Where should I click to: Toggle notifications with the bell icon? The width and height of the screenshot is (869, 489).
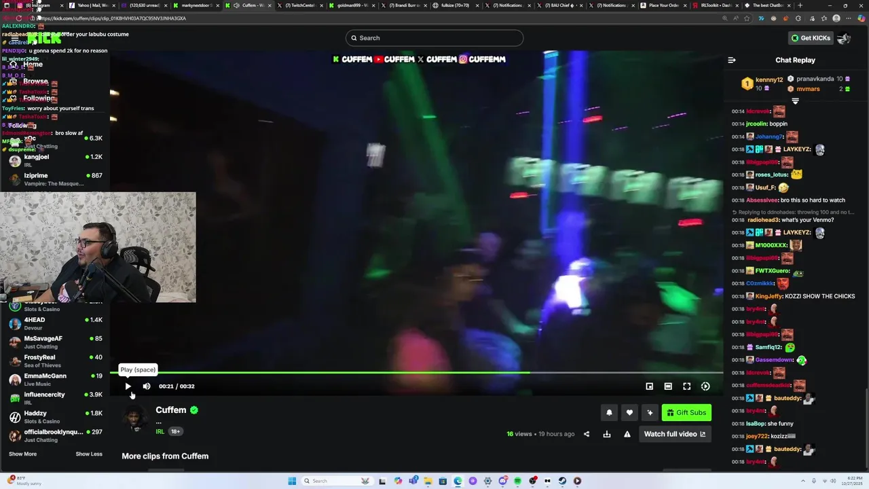609,412
